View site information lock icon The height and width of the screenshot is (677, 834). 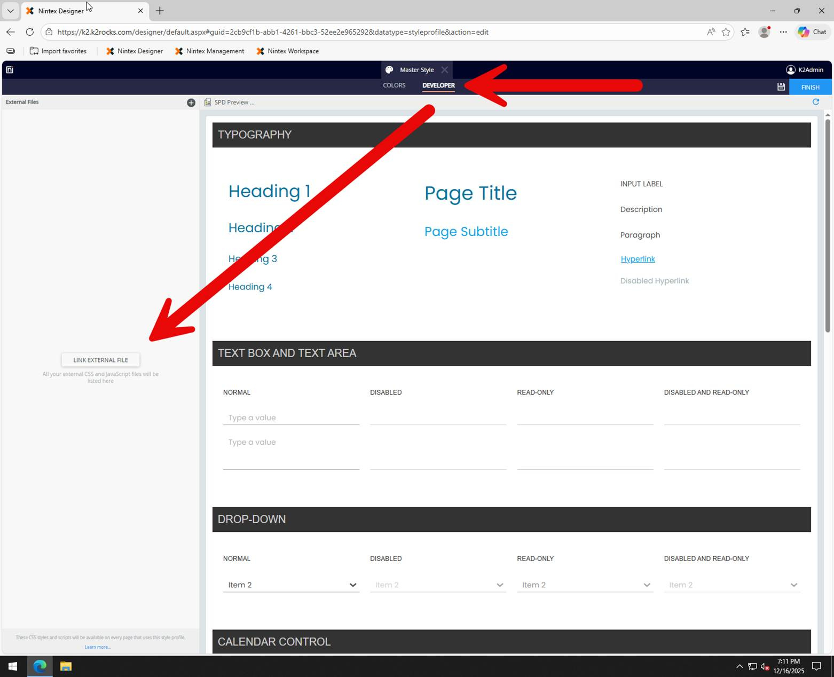[x=49, y=32]
